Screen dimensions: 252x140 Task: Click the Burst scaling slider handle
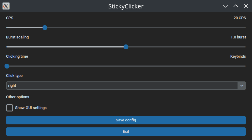point(126,47)
